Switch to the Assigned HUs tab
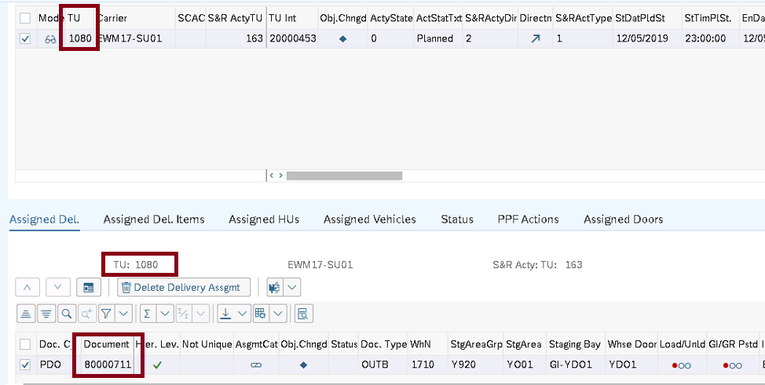This screenshot has height=385, width=765. (x=264, y=220)
